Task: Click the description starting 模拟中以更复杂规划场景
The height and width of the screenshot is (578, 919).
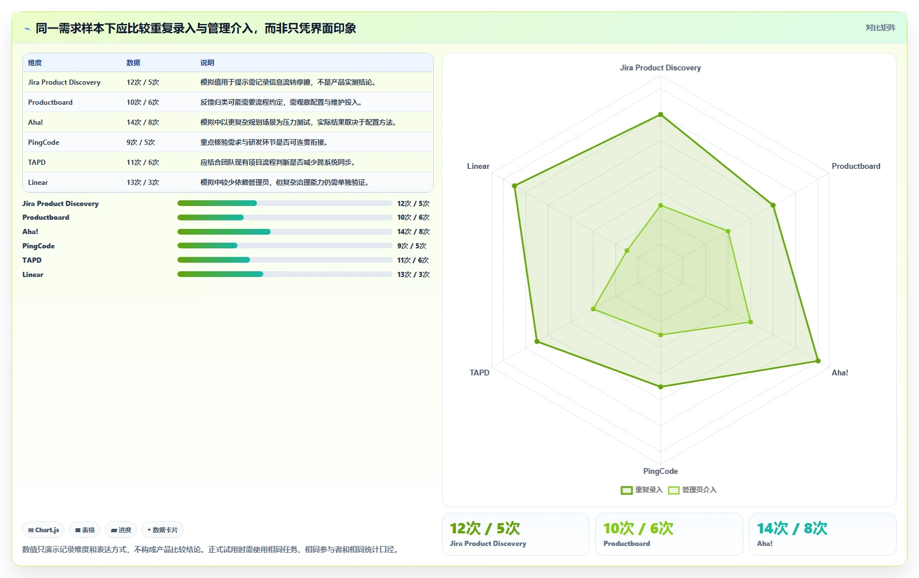Action: (299, 122)
